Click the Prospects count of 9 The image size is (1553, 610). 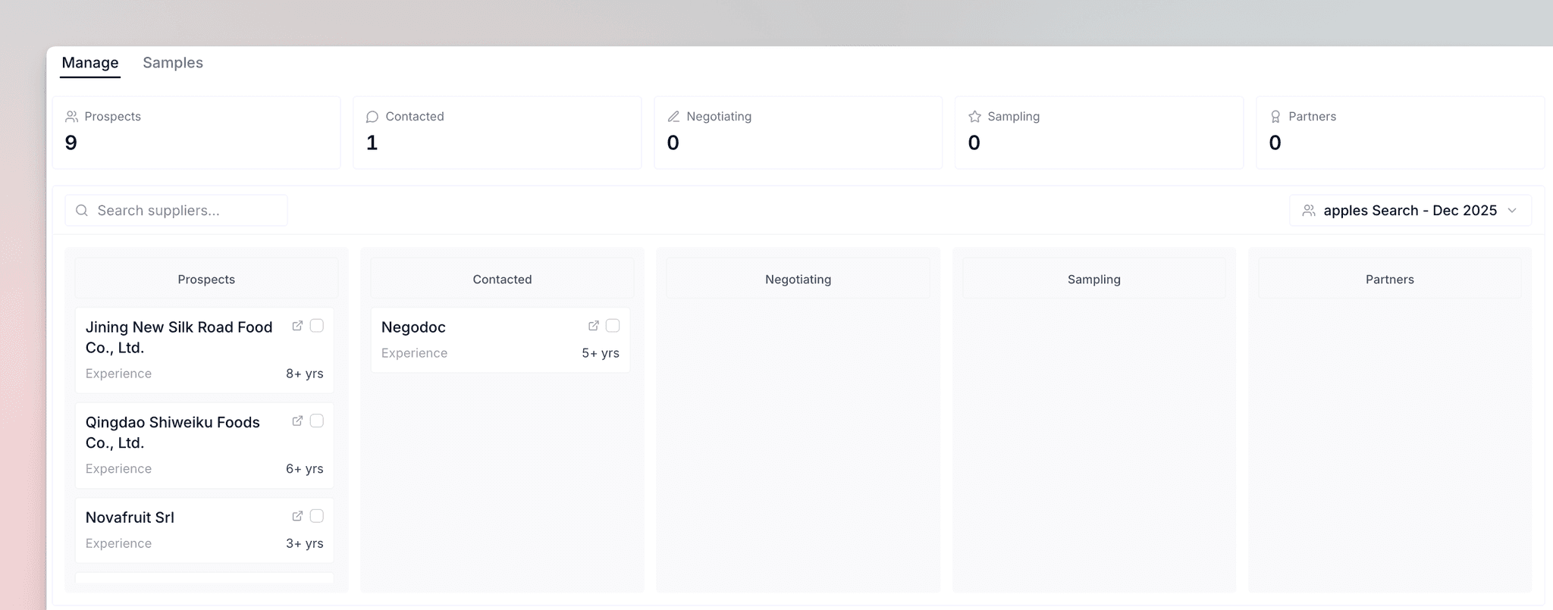click(x=71, y=142)
